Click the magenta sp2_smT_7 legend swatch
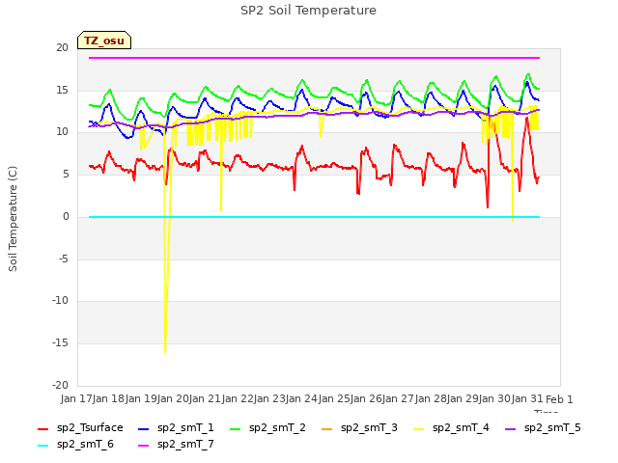 (144, 446)
